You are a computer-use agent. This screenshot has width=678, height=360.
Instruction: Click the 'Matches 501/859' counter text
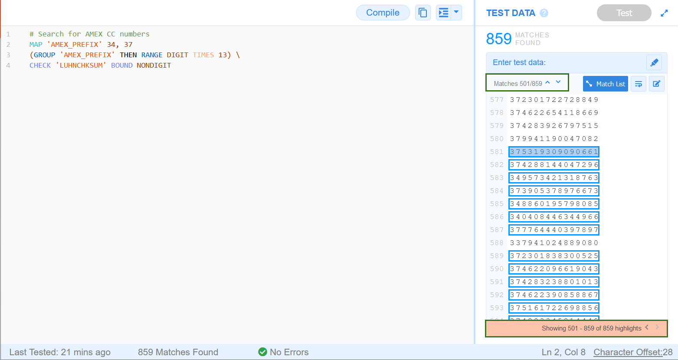[x=518, y=84]
